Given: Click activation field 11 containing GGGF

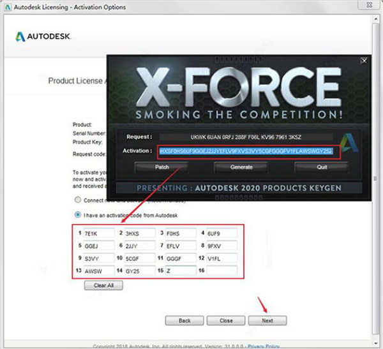Looking at the screenshot, I should pos(181,258).
